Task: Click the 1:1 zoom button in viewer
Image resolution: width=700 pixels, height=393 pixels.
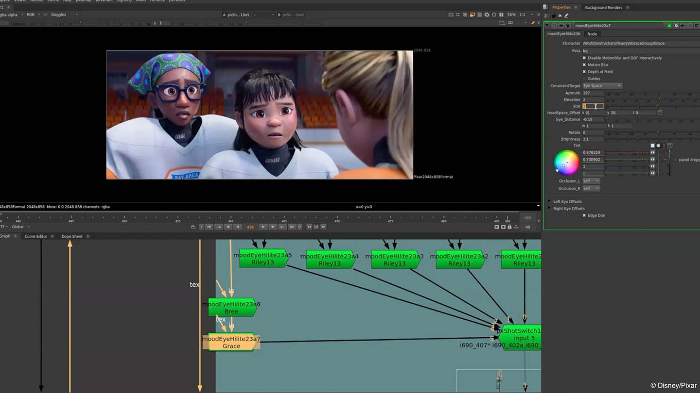Action: point(522,15)
